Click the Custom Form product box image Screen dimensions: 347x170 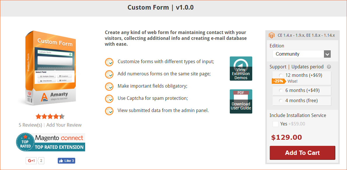(x=50, y=68)
